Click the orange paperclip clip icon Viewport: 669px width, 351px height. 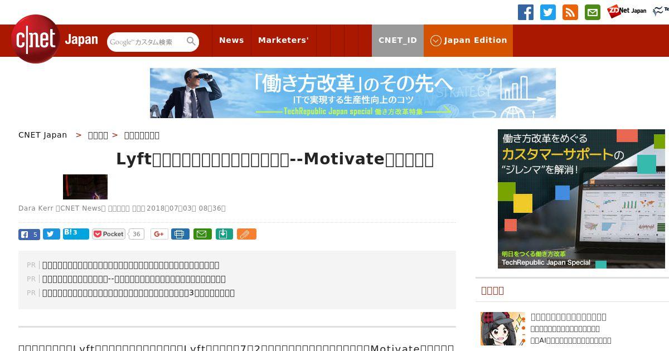pyautogui.click(x=246, y=234)
